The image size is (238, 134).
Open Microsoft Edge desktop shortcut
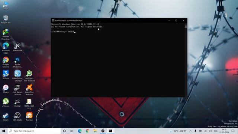6,48
